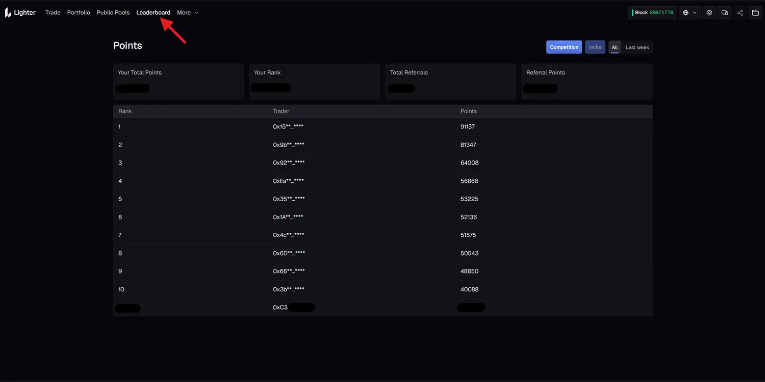Select the Leaderboard nav item

click(x=153, y=13)
